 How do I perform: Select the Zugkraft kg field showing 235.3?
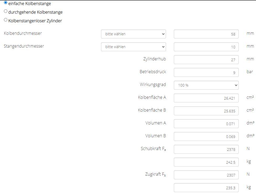click(x=206, y=188)
